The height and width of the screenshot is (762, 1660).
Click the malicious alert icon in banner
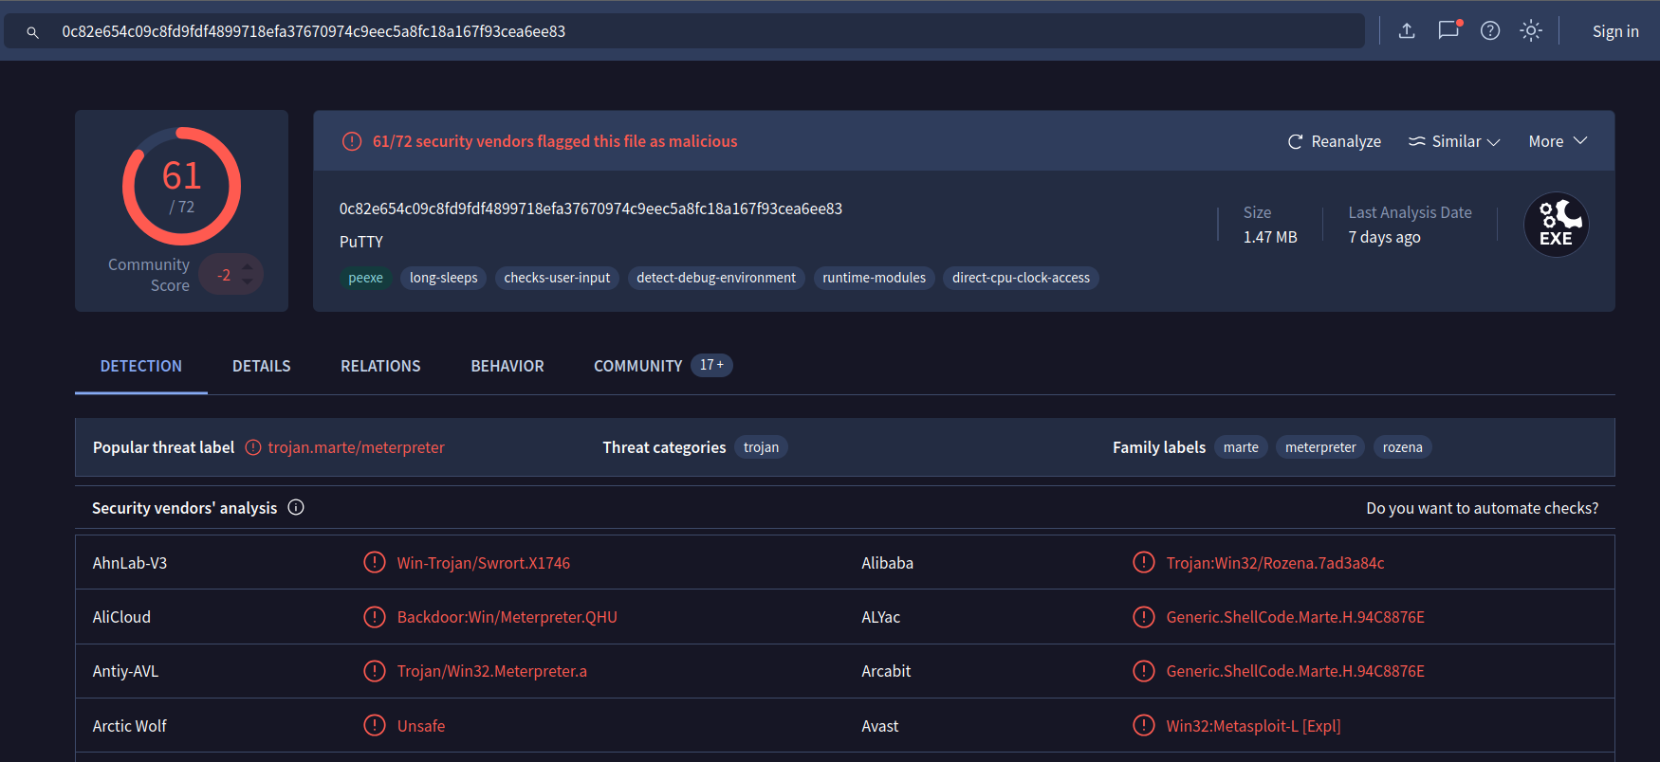click(352, 141)
